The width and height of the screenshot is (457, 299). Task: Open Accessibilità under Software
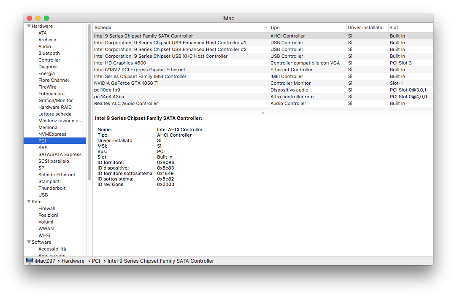(52, 249)
